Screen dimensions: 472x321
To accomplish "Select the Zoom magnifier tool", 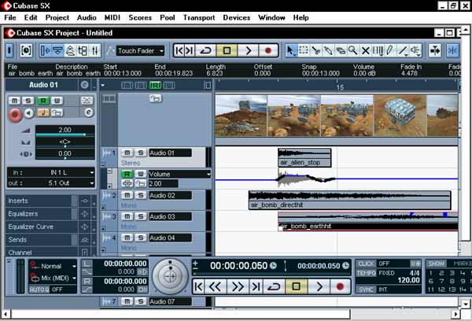I will point(351,51).
